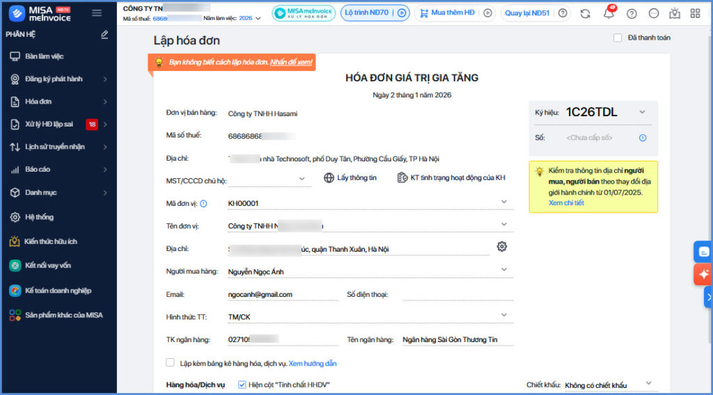
Task: Open the chat bubble icon in header
Action: pos(653,14)
